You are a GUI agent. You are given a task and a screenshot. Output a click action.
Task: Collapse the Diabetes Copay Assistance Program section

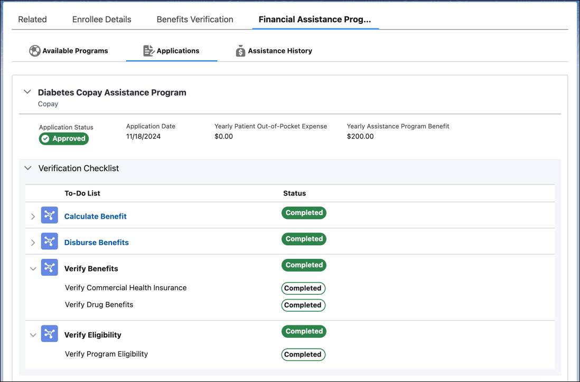point(27,92)
